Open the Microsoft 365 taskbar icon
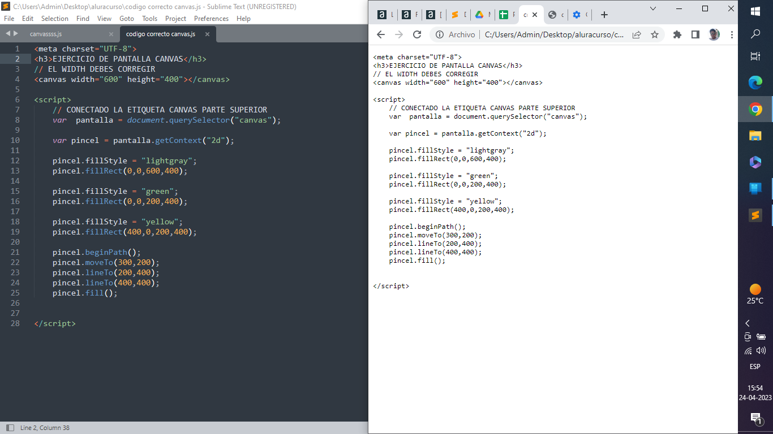 (755, 162)
